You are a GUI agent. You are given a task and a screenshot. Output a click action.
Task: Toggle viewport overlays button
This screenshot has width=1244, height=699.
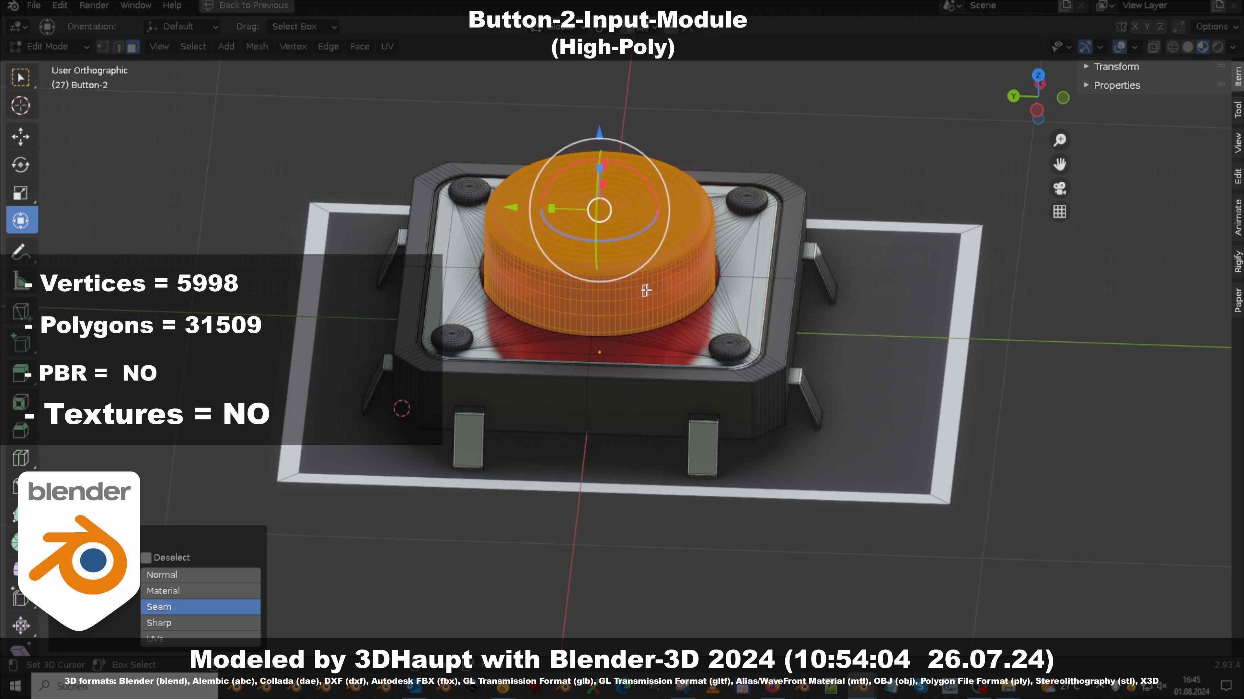pos(1119,47)
